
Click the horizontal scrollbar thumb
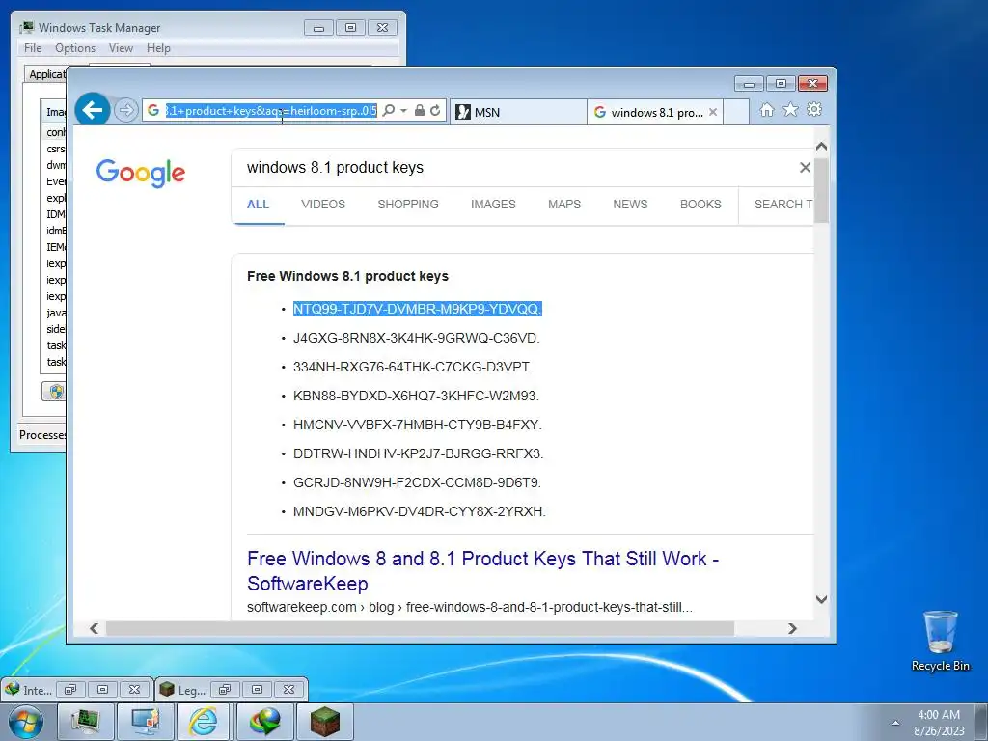[420, 628]
